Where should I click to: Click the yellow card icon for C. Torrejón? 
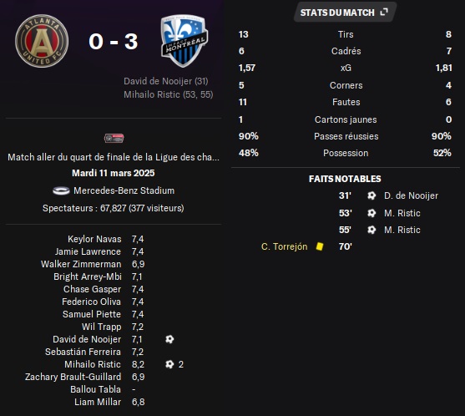coord(320,246)
